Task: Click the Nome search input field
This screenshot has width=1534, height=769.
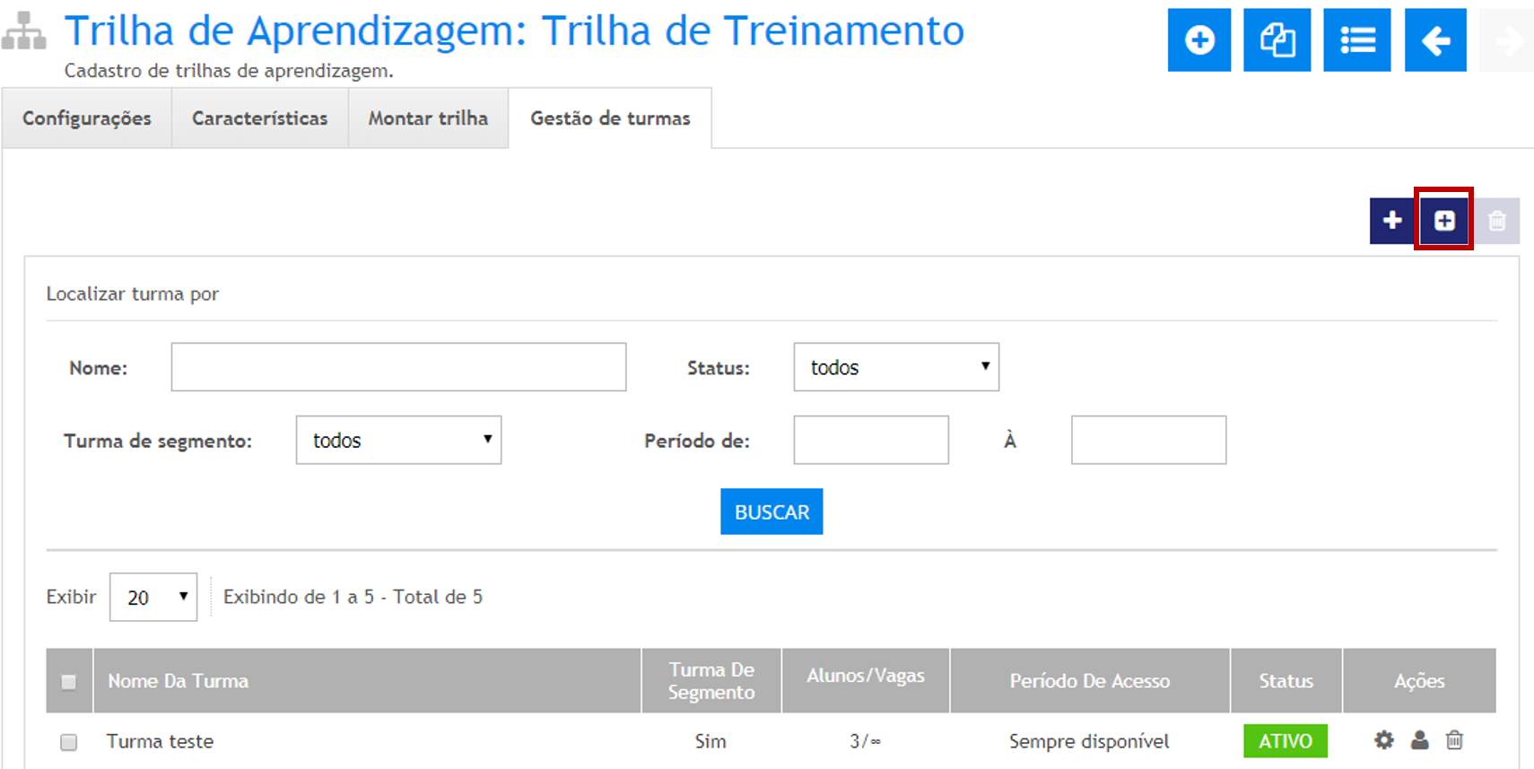Action: pyautogui.click(x=398, y=367)
